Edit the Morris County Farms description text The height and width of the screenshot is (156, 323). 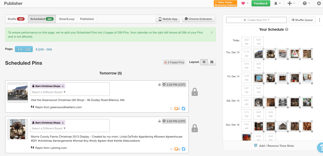click(x=107, y=139)
